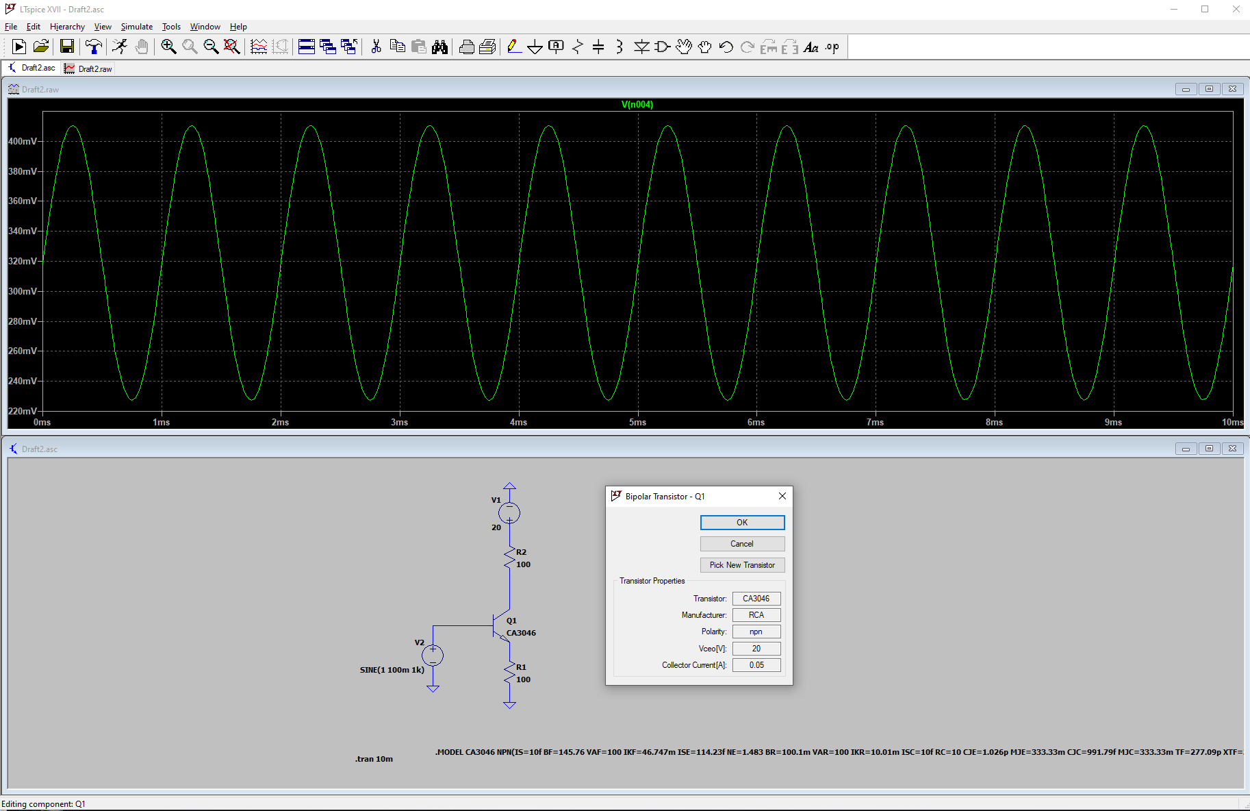This screenshot has height=811, width=1250.
Task: Open the Control Panel hammer icon
Action: point(93,47)
